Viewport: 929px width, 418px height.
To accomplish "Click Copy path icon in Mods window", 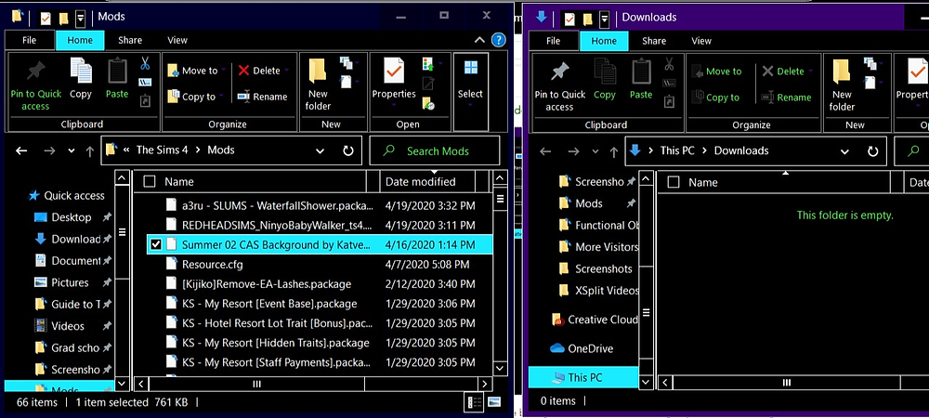I will pos(145,82).
